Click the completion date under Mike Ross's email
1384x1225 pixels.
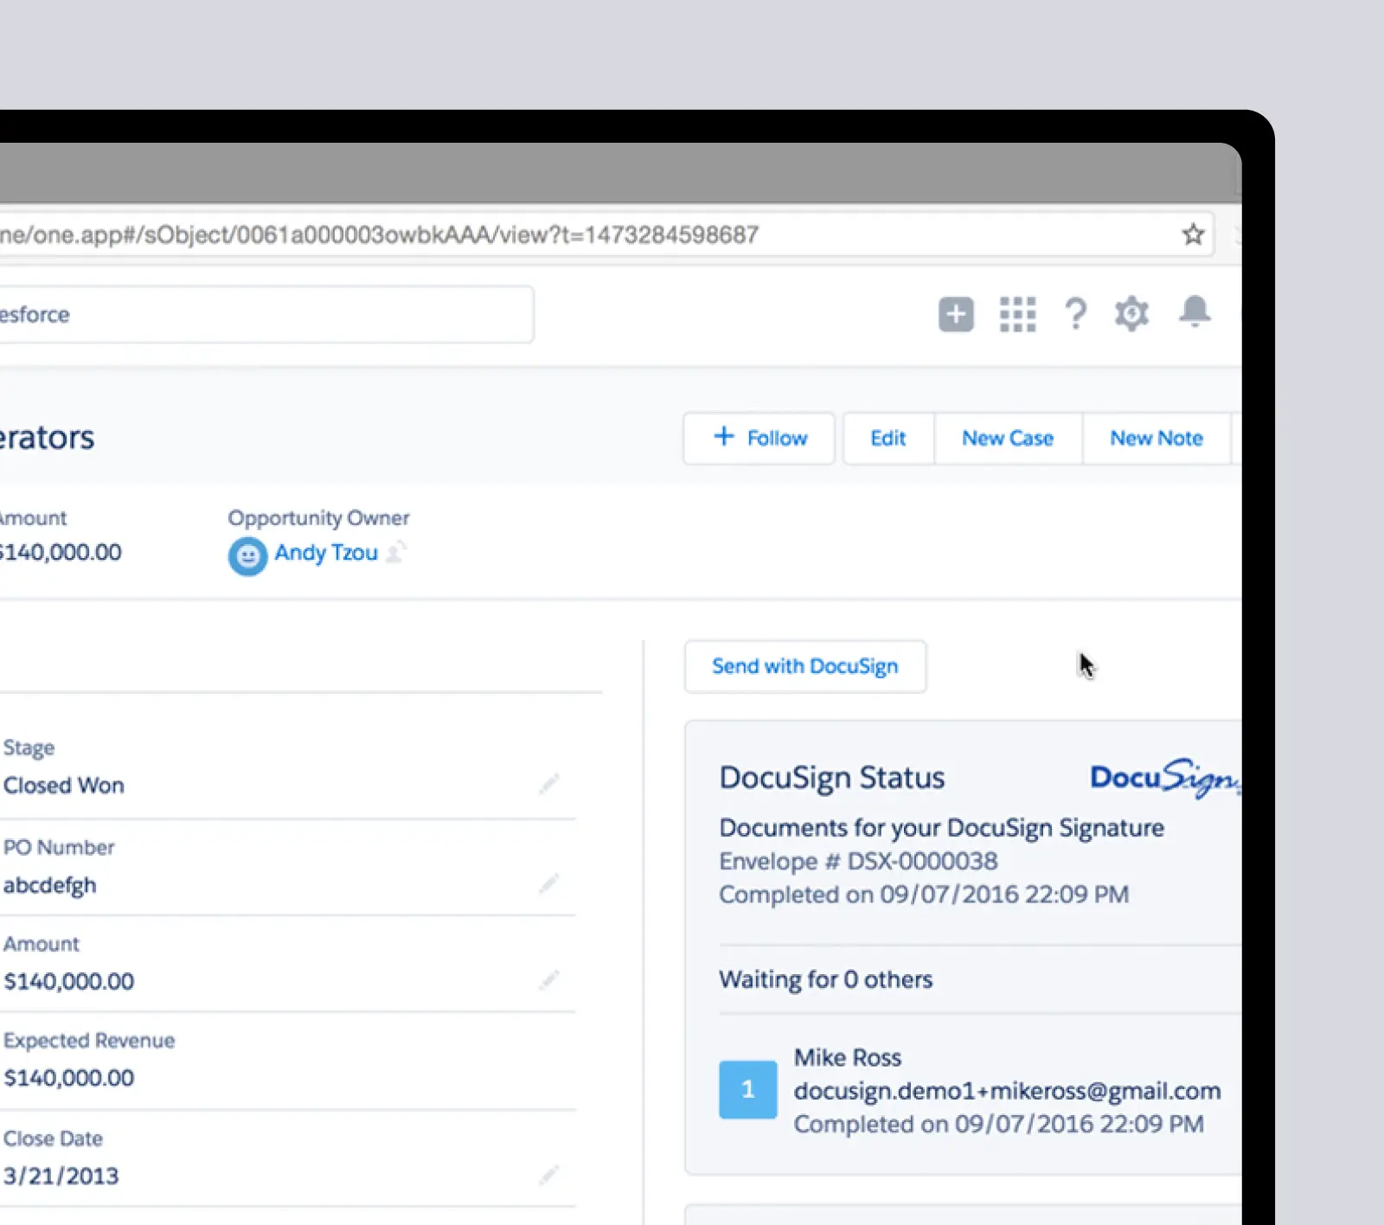click(999, 1124)
